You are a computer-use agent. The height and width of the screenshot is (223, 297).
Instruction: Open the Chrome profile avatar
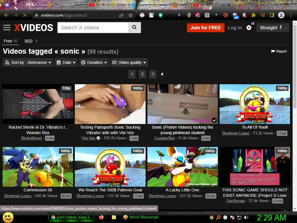[x=281, y=15]
